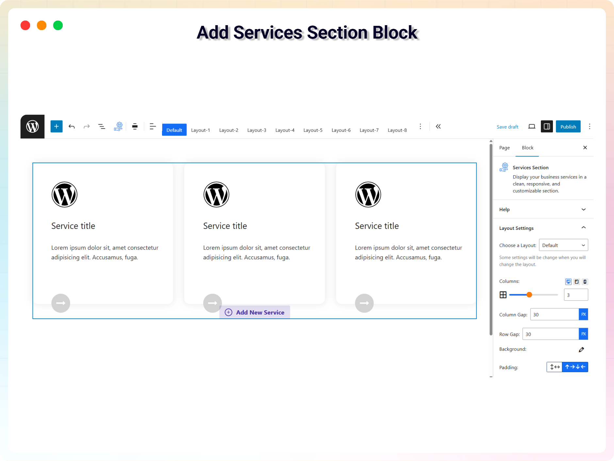Open the document overview list icon

click(102, 127)
